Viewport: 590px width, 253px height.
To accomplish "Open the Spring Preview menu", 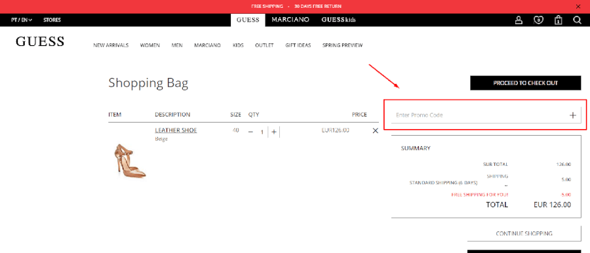I will pyautogui.click(x=342, y=45).
